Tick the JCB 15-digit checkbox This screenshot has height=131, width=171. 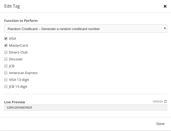tap(6, 86)
